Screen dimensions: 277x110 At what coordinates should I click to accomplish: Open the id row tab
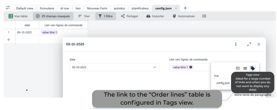(65, 8)
